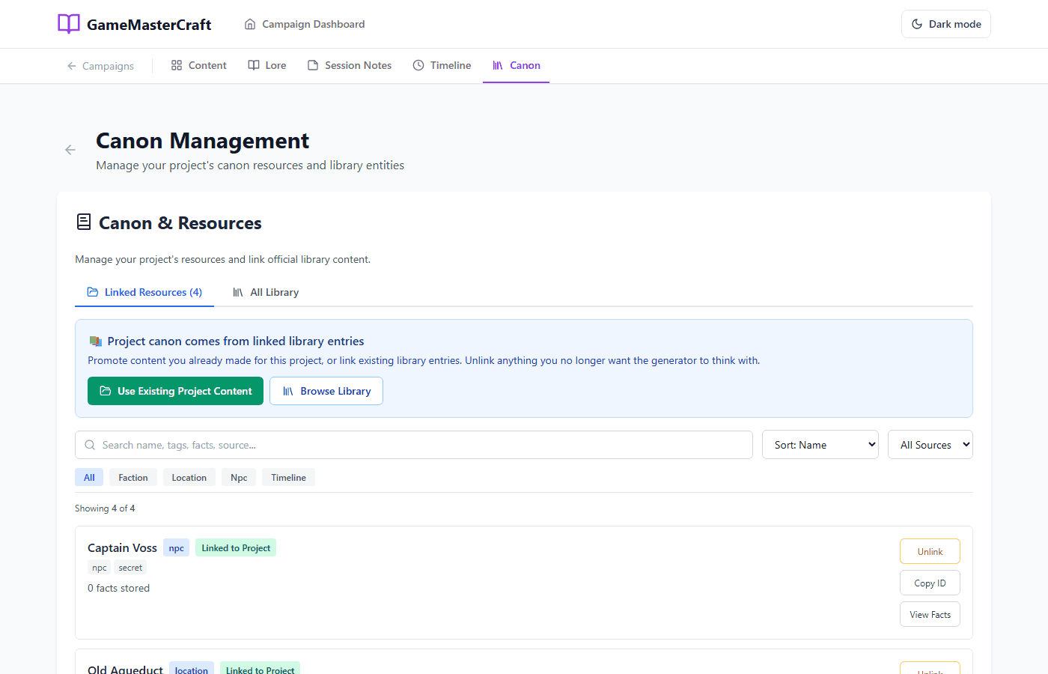
Task: Toggle Dark mode
Action: click(946, 24)
